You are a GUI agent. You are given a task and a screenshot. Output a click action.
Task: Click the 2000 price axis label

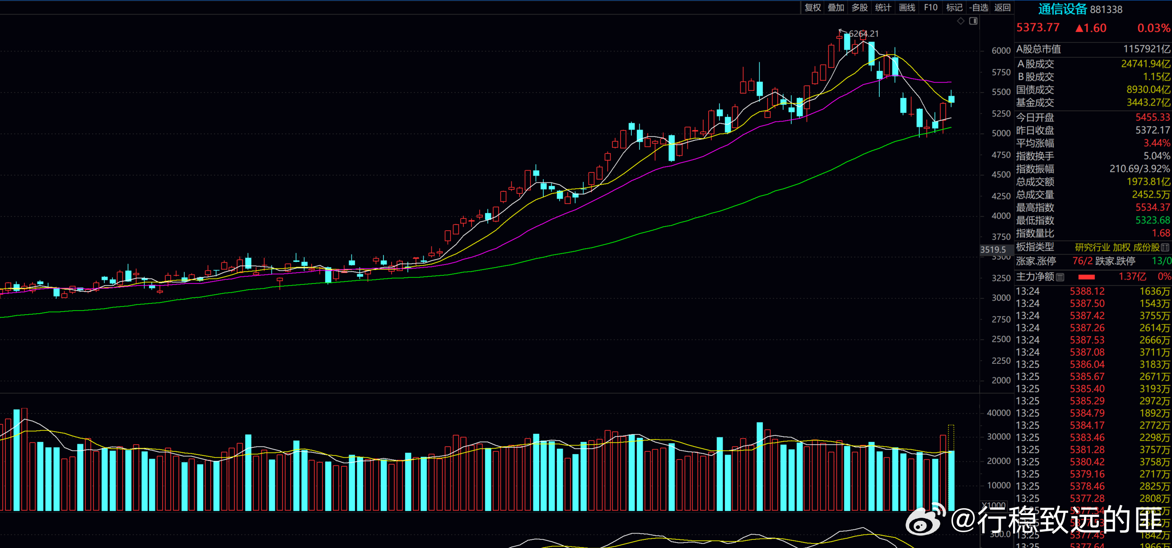pos(1000,381)
